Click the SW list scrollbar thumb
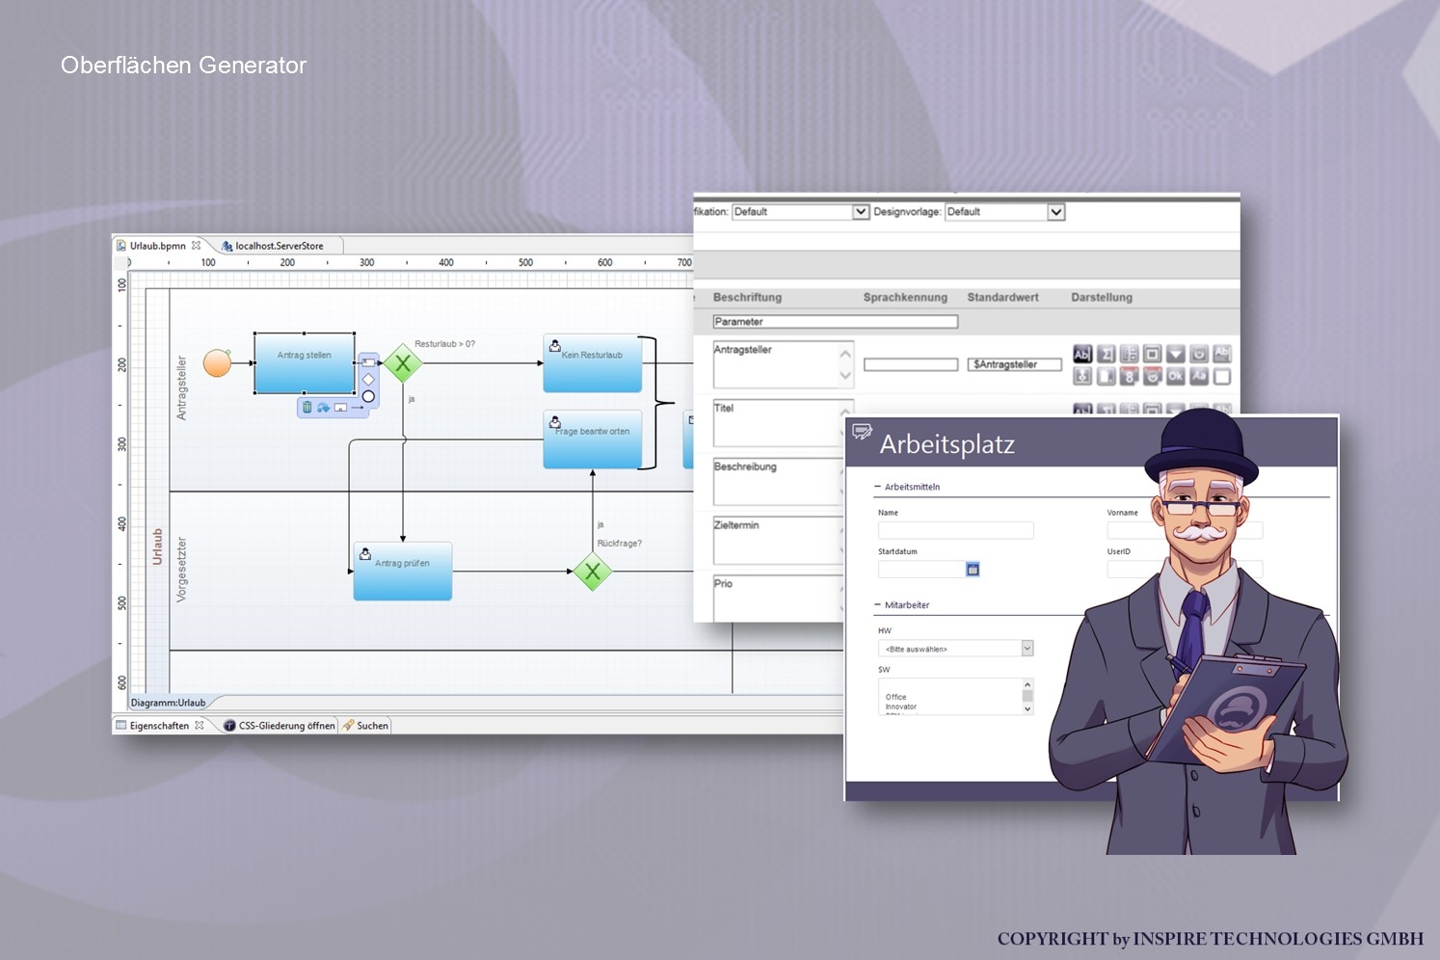This screenshot has height=960, width=1440. [1027, 695]
